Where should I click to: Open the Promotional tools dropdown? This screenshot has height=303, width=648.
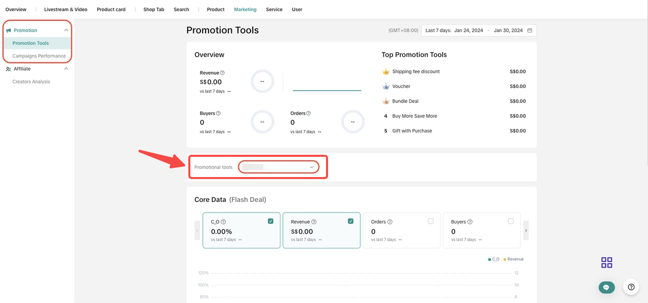[x=278, y=167]
